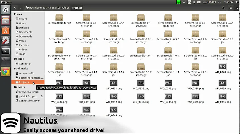The height and width of the screenshot is (134, 240).
Task: Open System Settings tool in launcher
Action: pos(6,41)
